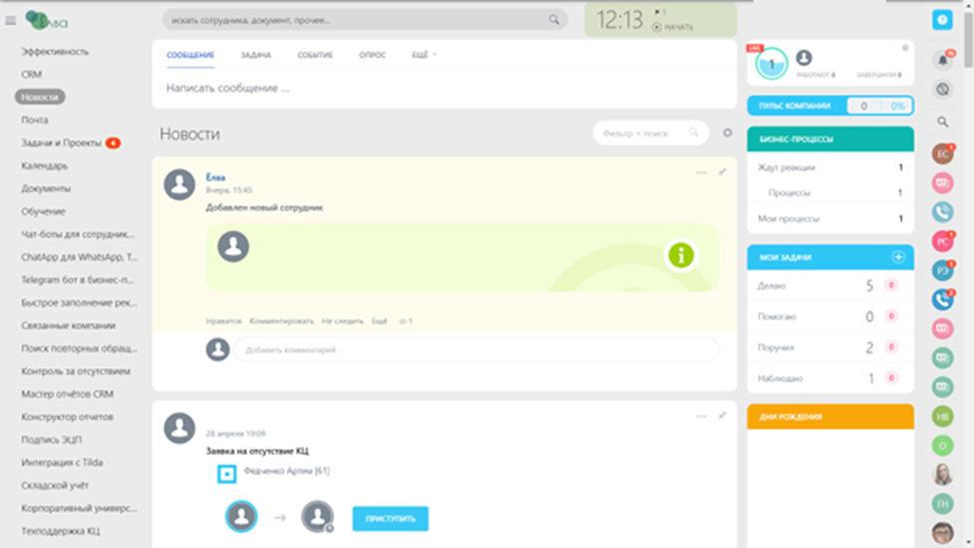The width and height of the screenshot is (974, 548).
Task: Click the live pulse circle widget
Action: pyautogui.click(x=771, y=63)
